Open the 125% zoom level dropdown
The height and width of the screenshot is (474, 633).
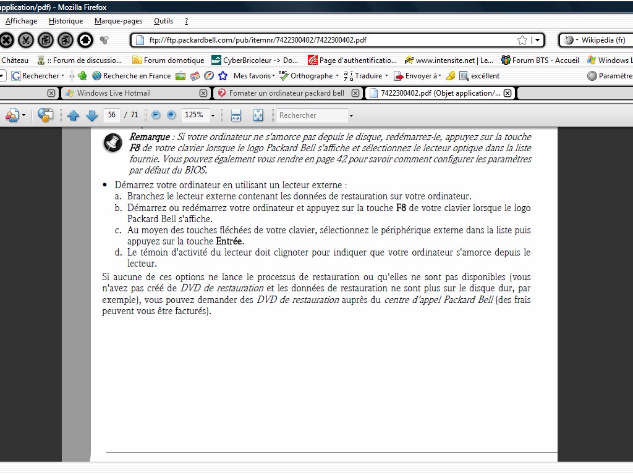(x=213, y=115)
